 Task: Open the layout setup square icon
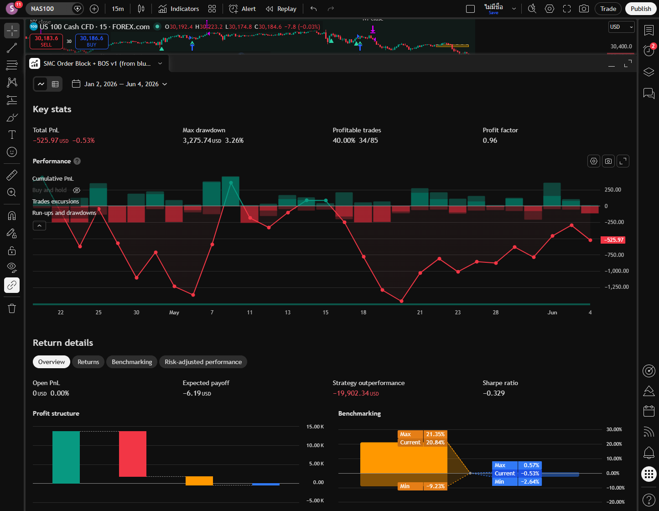coord(471,9)
